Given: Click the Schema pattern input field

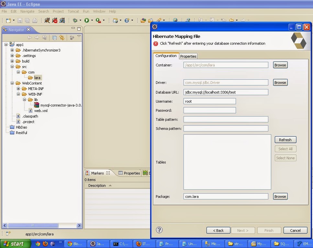Looking at the screenshot, I should tap(226, 129).
